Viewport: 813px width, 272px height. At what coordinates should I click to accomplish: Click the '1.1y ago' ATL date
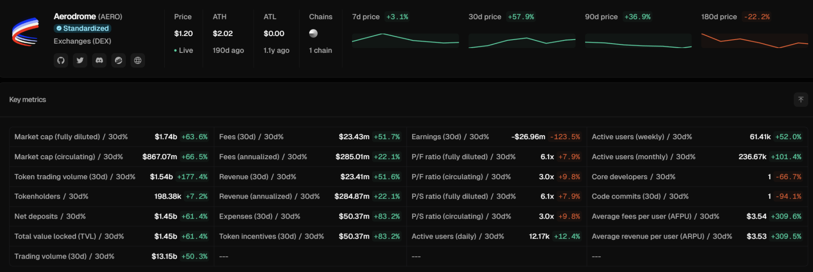click(276, 50)
